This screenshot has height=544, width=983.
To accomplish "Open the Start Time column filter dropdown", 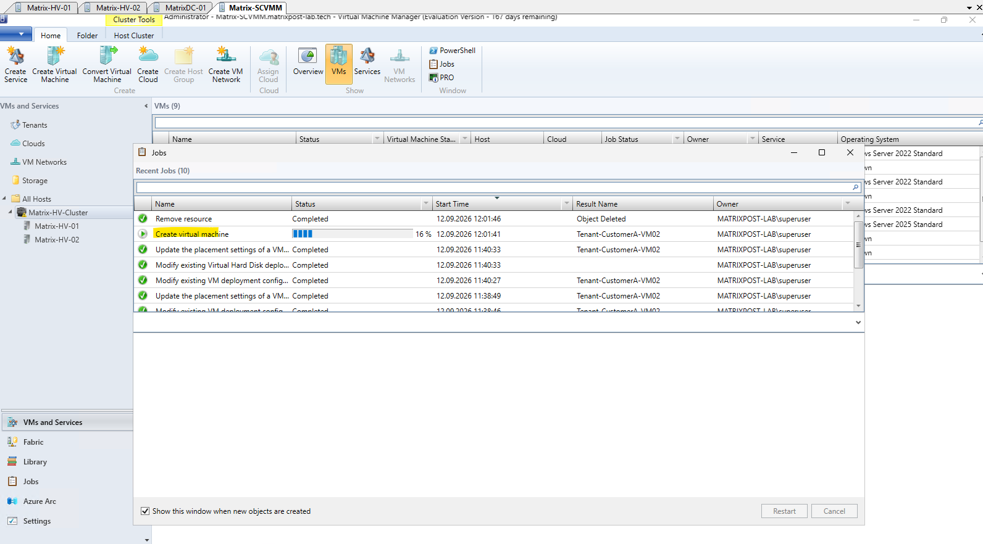I will (566, 204).
